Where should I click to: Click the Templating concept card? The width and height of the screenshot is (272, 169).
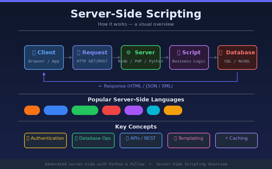[189, 141]
